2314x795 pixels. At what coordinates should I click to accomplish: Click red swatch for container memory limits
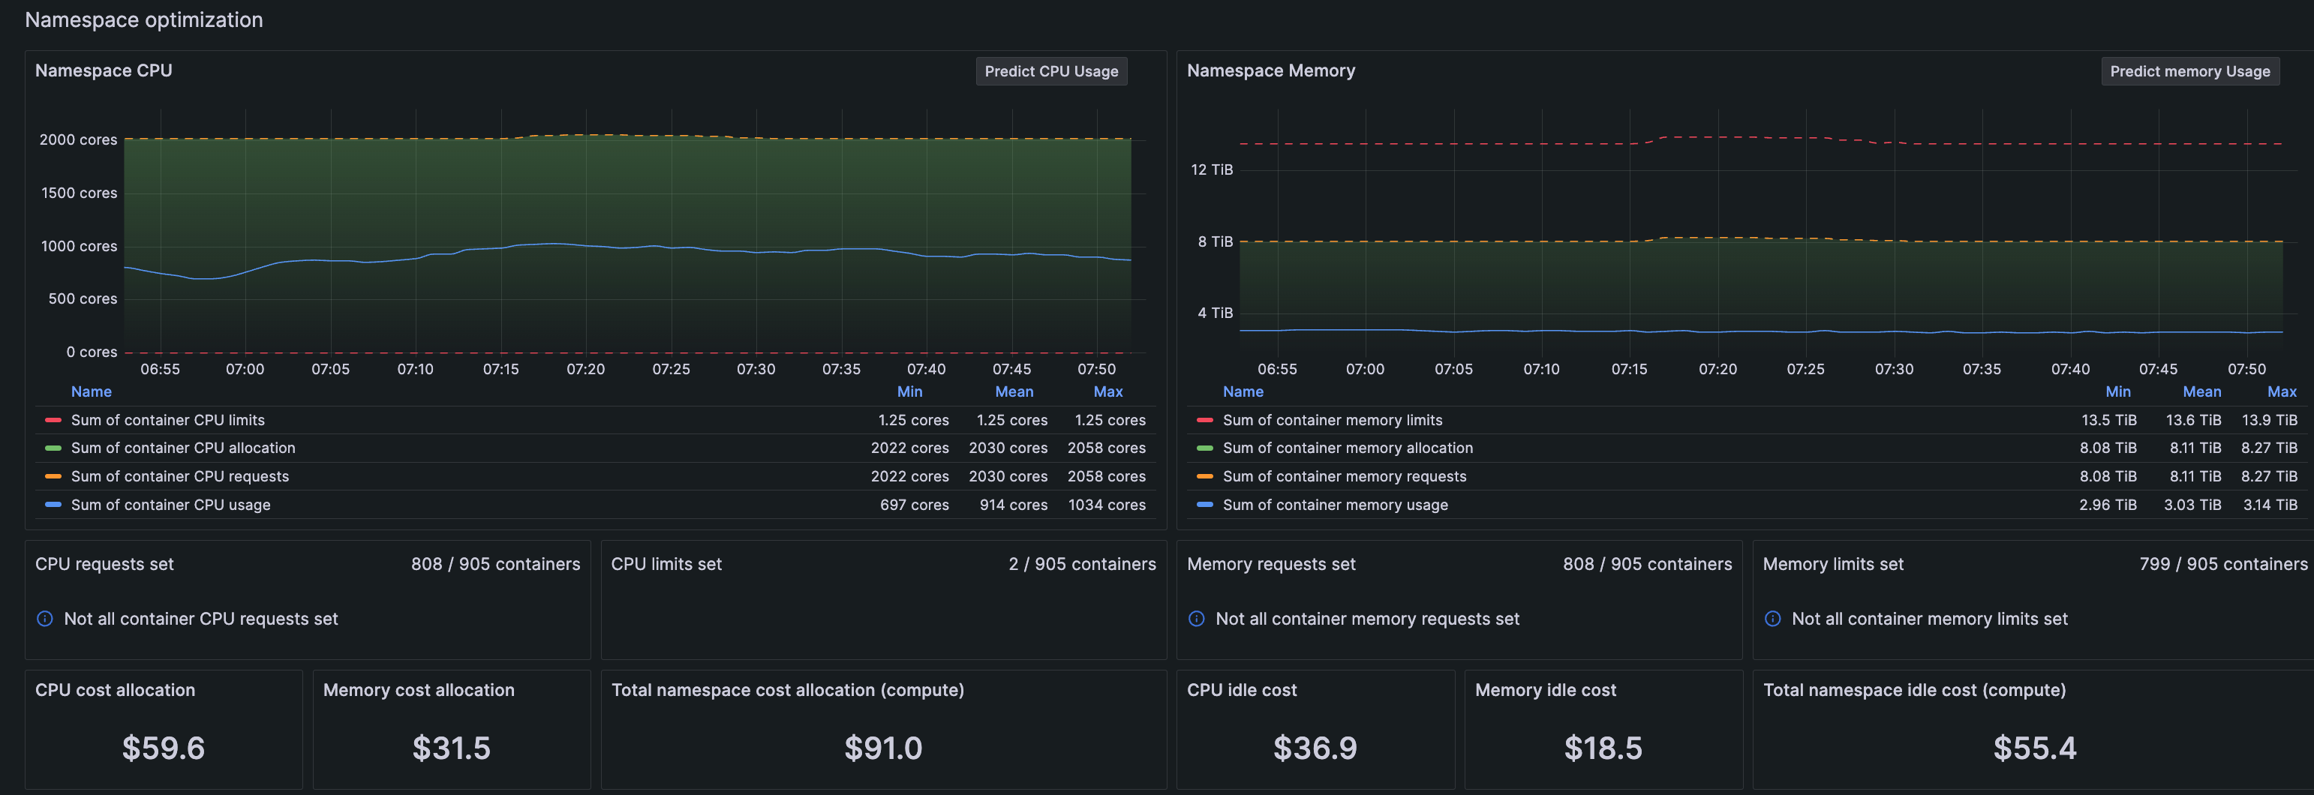1204,421
